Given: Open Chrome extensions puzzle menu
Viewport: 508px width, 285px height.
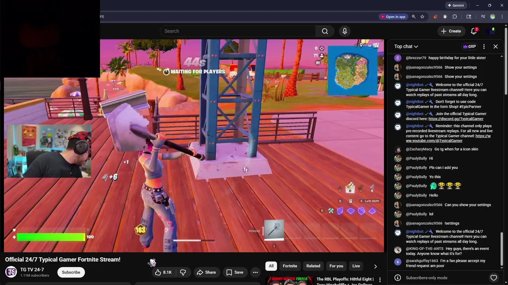Looking at the screenshot, I should [455, 17].
